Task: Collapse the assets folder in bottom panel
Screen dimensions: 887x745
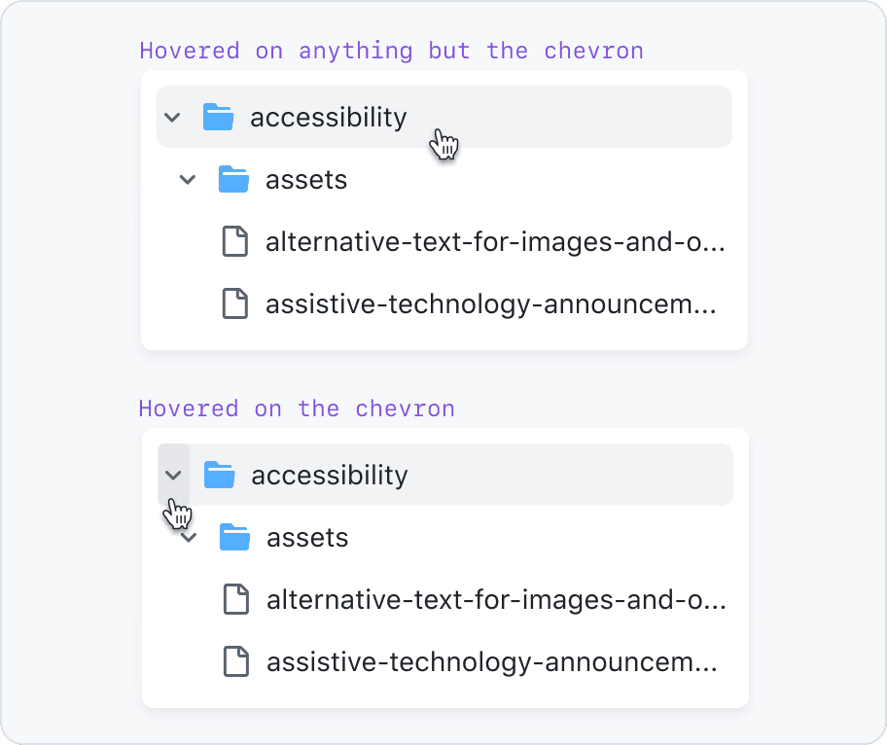Action: [x=189, y=538]
